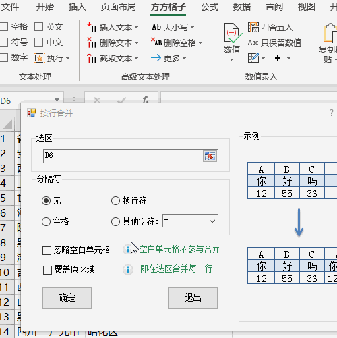
Task: Open the Name Box dropdown arrow
Action: pyautogui.click(x=57, y=100)
